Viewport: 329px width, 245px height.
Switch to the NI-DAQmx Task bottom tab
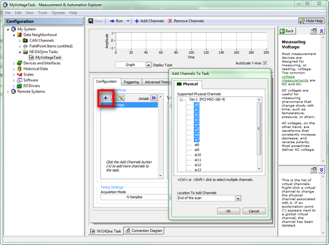tap(106, 231)
